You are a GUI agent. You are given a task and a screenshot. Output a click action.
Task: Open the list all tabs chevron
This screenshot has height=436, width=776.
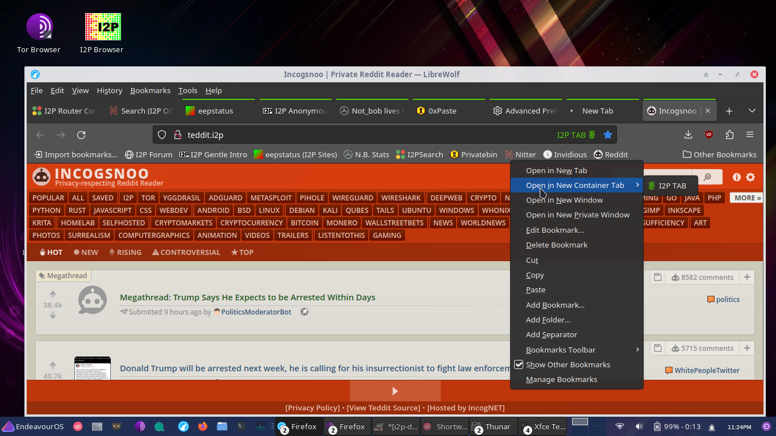tap(752, 111)
